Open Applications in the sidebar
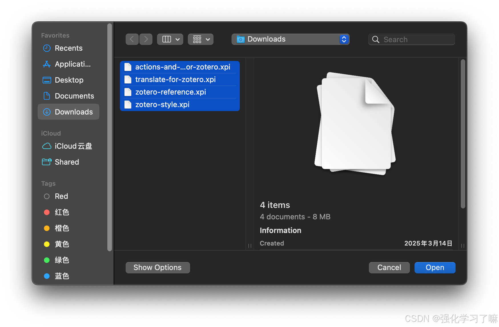This screenshot has width=499, height=327. click(69, 64)
